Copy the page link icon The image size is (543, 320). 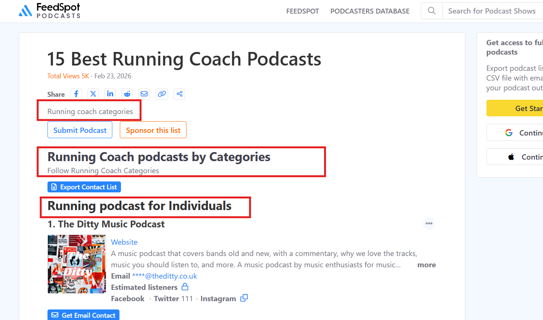pyautogui.click(x=162, y=94)
